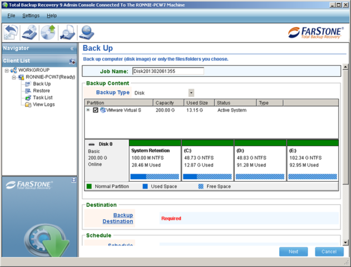This screenshot has height=267, width=351.
Task: Open the Backup Destination link
Action: pos(118,218)
